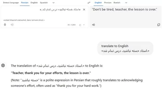The image size is (162, 95).
Task: Switch source language to English
Action: (x=34, y=3)
